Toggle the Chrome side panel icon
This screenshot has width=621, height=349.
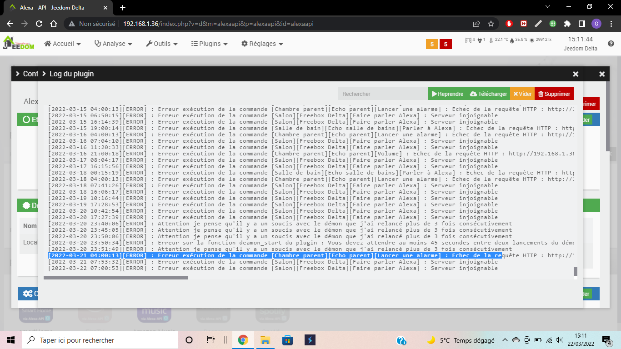(x=581, y=24)
